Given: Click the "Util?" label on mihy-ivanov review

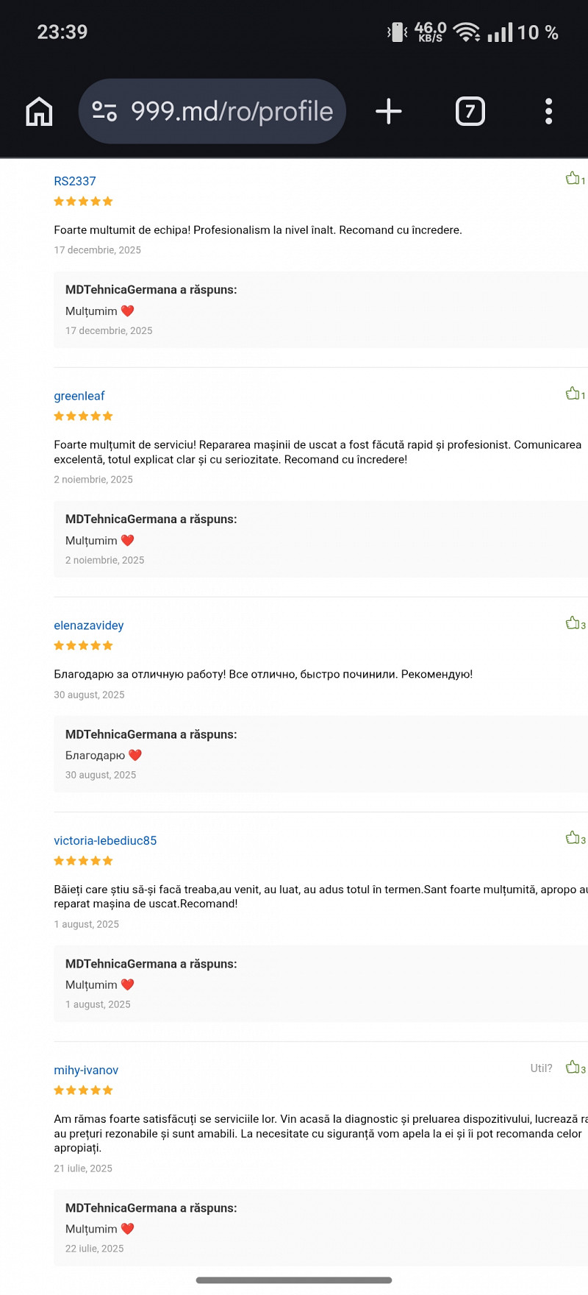Looking at the screenshot, I should point(542,1068).
